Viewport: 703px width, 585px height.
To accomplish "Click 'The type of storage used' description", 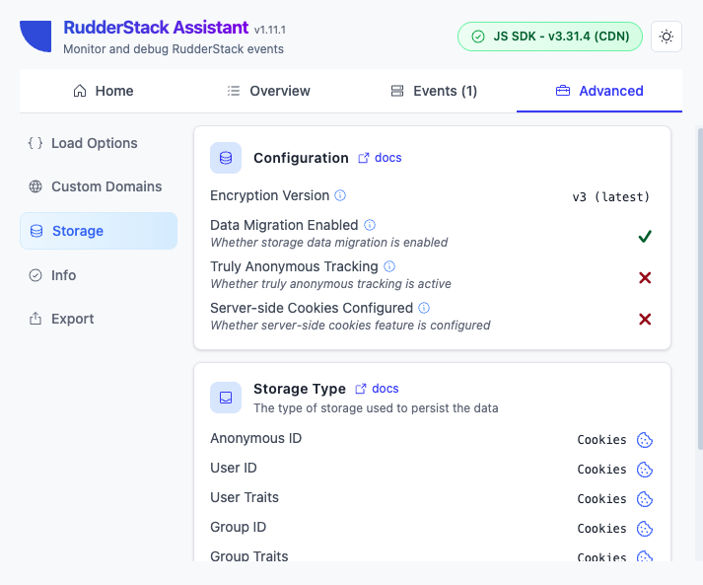I will pos(376,408).
